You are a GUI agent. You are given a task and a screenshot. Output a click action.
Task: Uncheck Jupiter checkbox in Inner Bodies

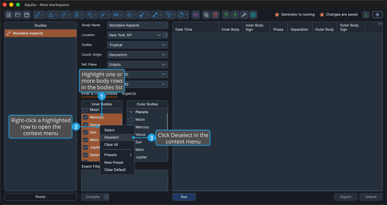(x=86, y=147)
